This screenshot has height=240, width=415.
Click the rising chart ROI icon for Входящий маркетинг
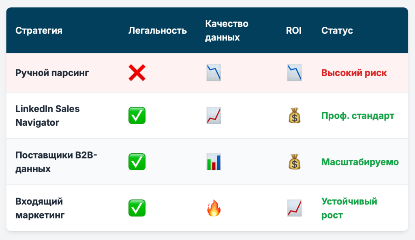294,208
